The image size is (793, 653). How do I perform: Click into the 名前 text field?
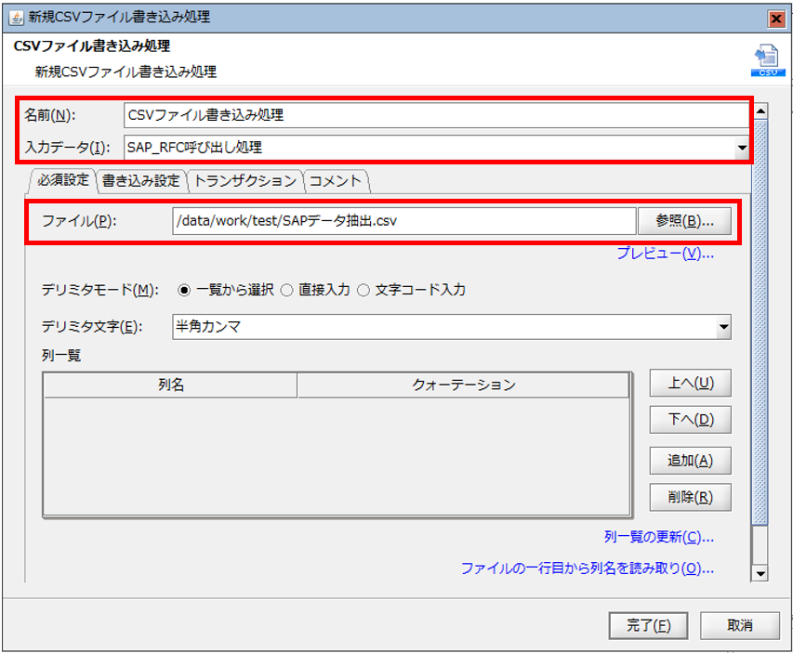point(435,115)
